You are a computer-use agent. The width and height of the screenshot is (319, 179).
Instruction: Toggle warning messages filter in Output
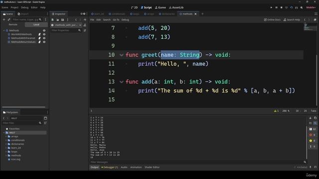(x=313, y=141)
